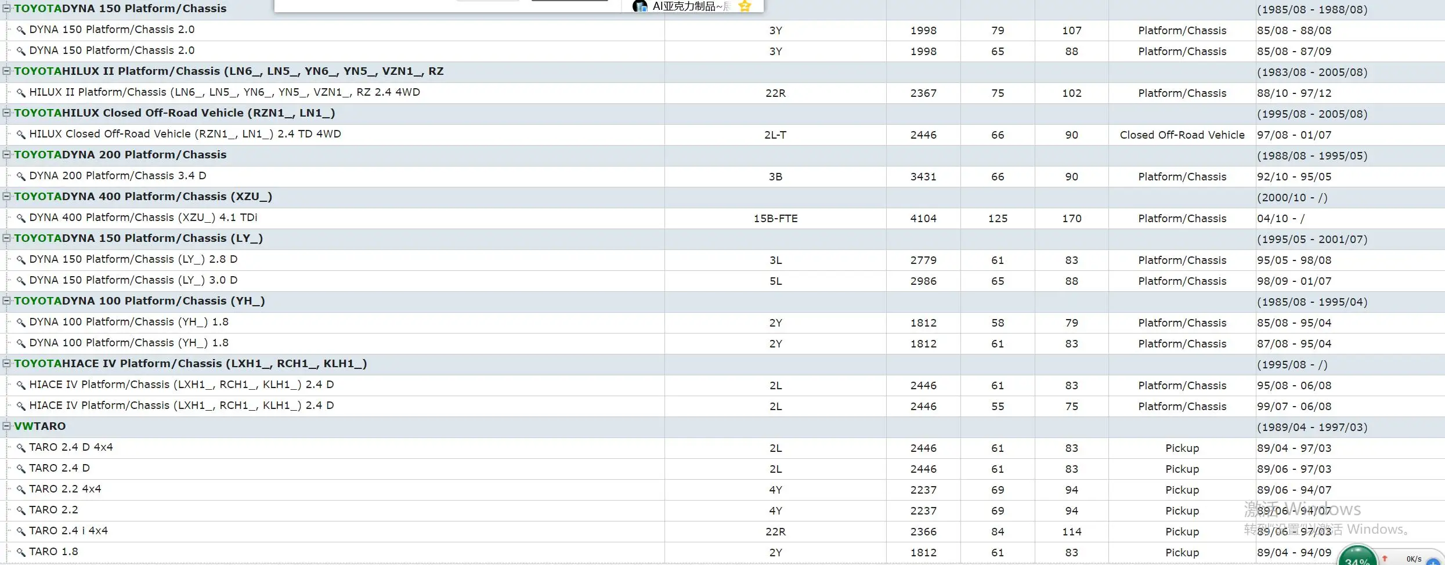The height and width of the screenshot is (565, 1445).
Task: Click the AI亚克力制品 label in top bar
Action: pos(691,6)
